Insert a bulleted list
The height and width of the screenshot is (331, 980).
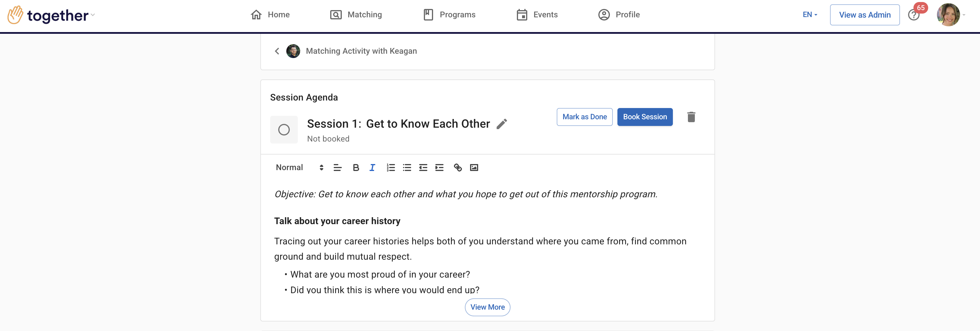coord(407,168)
